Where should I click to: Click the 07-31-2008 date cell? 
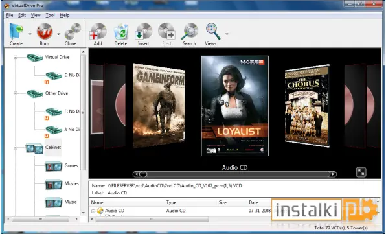[x=260, y=211]
